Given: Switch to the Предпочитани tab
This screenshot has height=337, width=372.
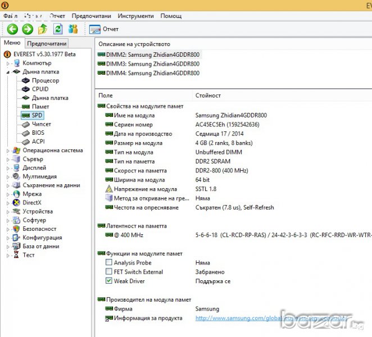Looking at the screenshot, I should 47,43.
